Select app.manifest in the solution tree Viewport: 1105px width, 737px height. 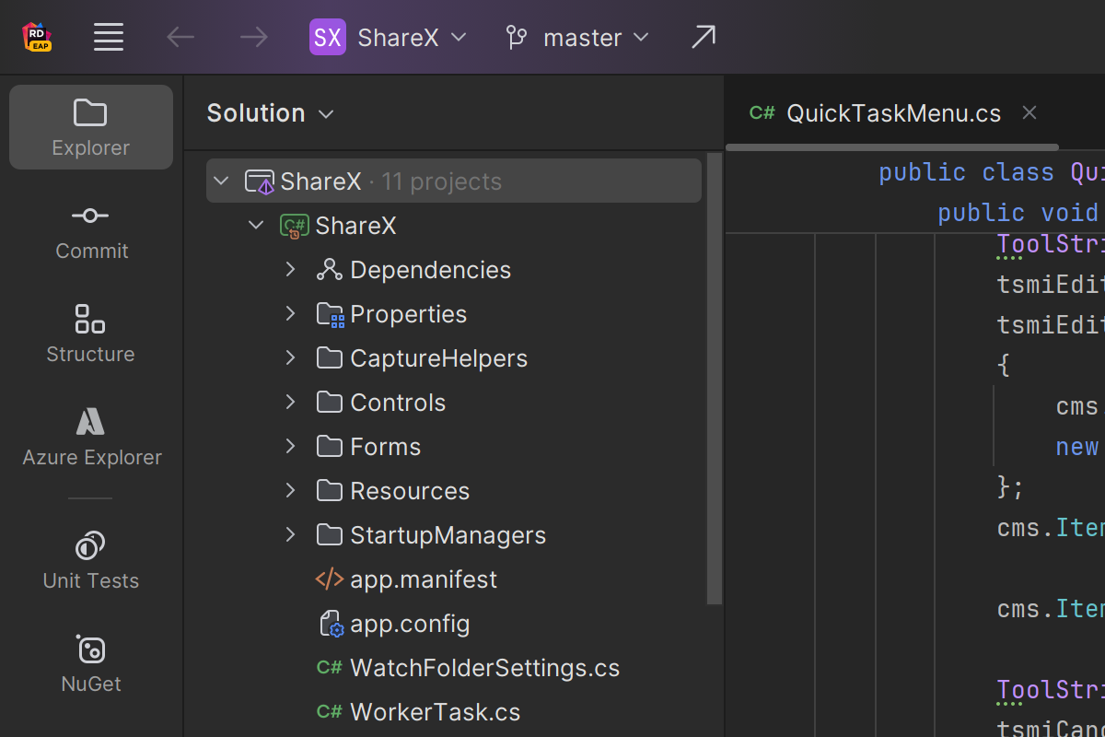click(424, 579)
